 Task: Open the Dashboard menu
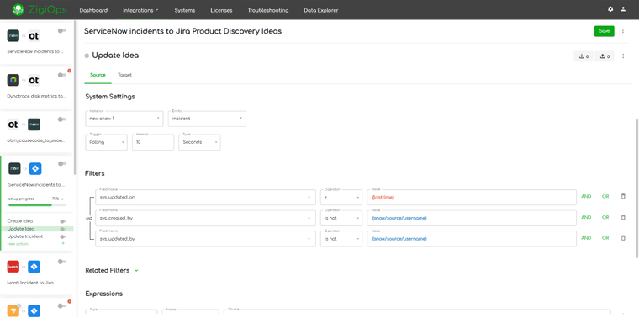[x=93, y=10]
